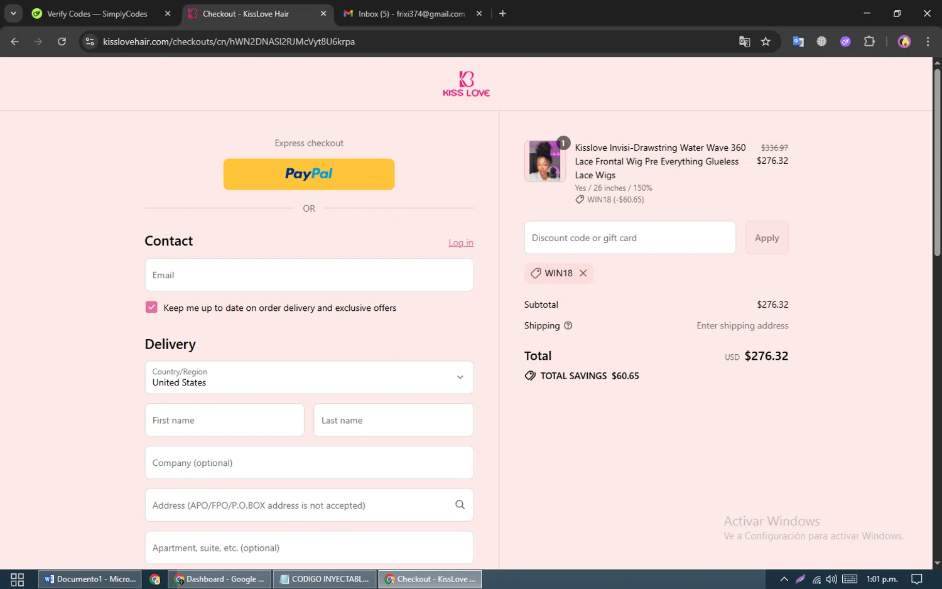Viewport: 942px width, 589px height.
Task: Pay with the PayPal express button
Action: click(309, 174)
